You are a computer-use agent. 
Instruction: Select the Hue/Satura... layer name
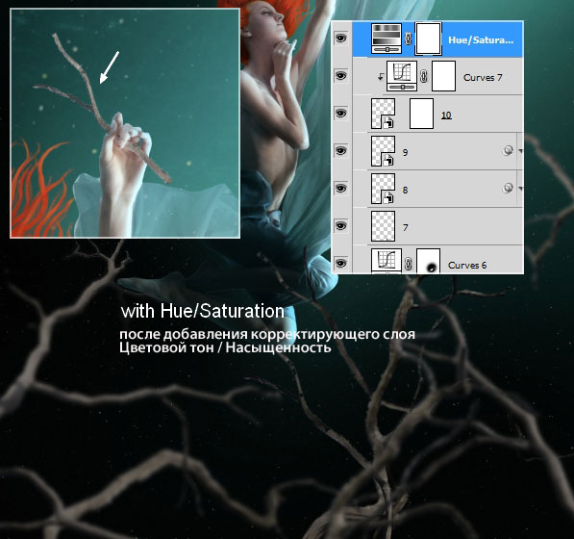click(481, 39)
